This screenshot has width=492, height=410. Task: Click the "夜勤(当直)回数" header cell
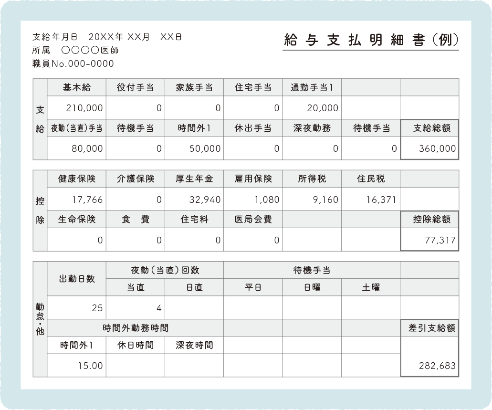(165, 270)
